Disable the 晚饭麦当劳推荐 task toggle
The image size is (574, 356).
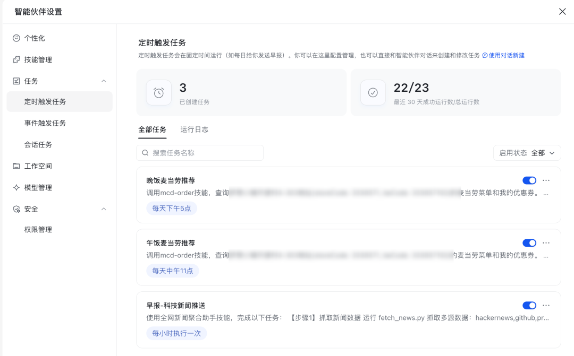coord(529,180)
